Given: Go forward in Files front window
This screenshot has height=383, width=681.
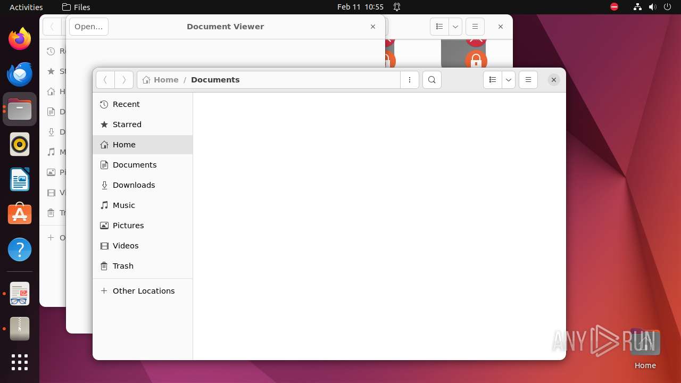Looking at the screenshot, I should [x=124, y=80].
